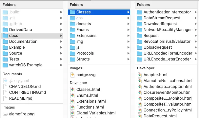Select the Extensions folder in docs

pos(99,36)
